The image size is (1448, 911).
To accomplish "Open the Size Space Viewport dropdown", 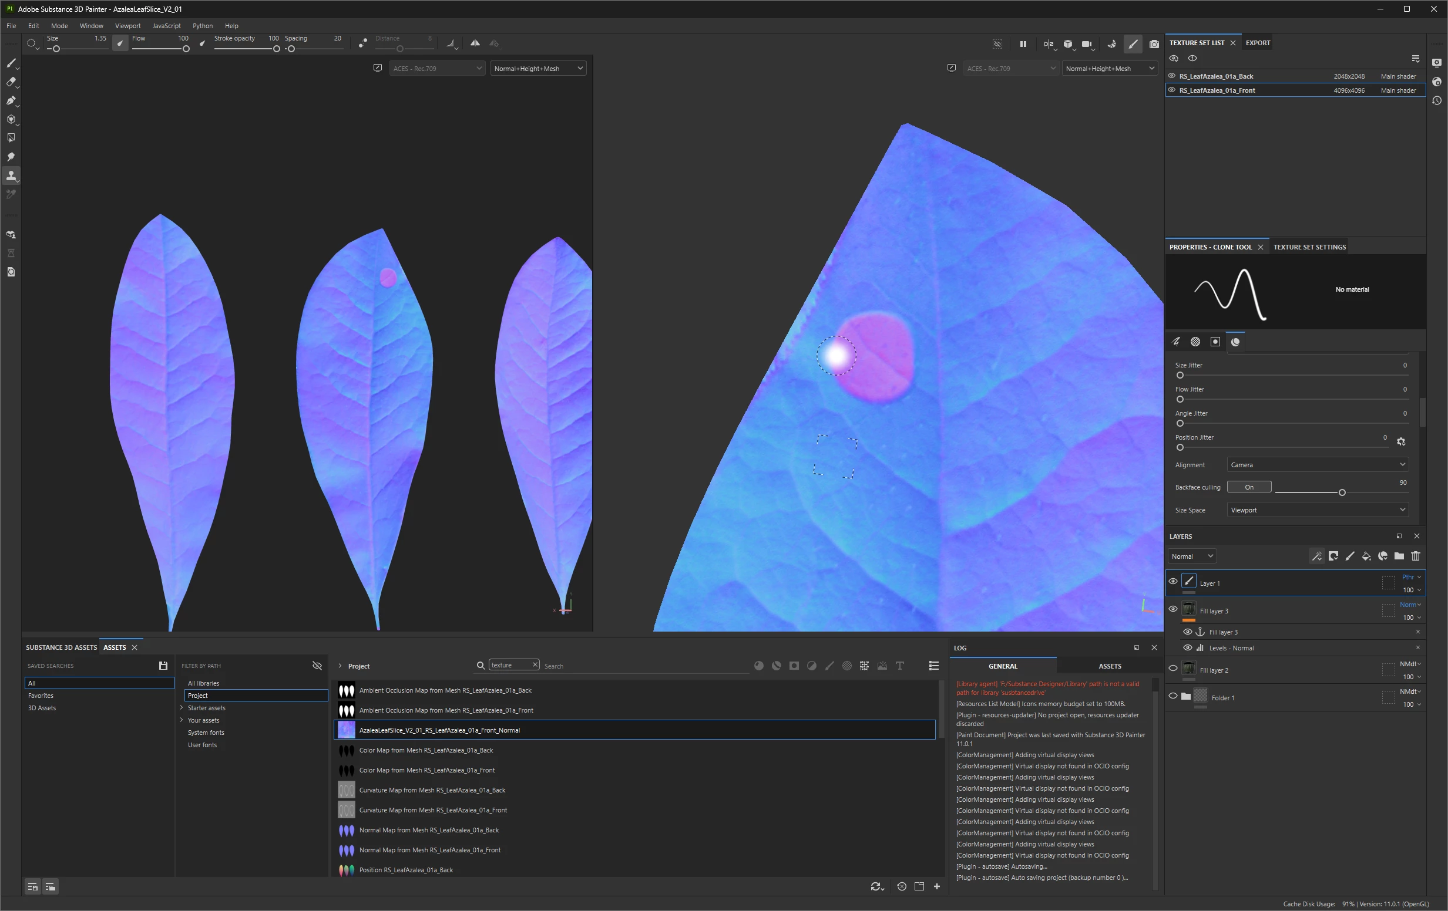I will pos(1317,510).
